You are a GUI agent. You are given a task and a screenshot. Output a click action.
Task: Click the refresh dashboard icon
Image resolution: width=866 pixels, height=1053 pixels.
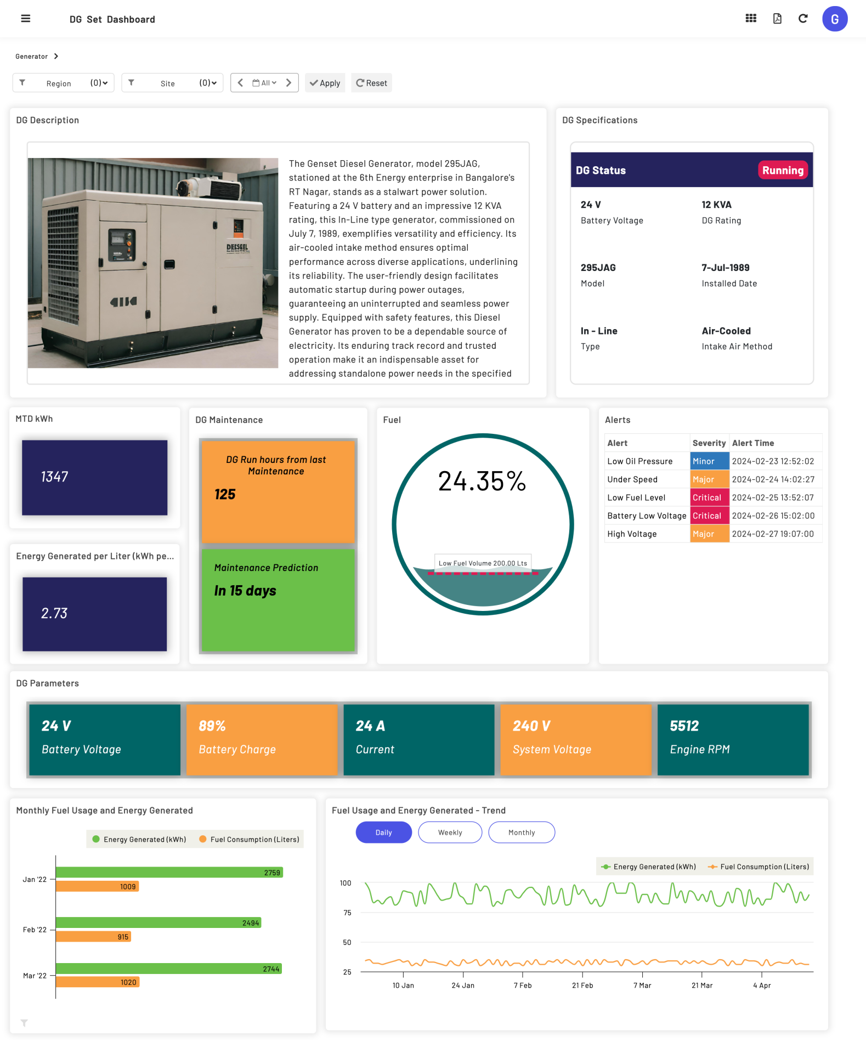click(803, 19)
